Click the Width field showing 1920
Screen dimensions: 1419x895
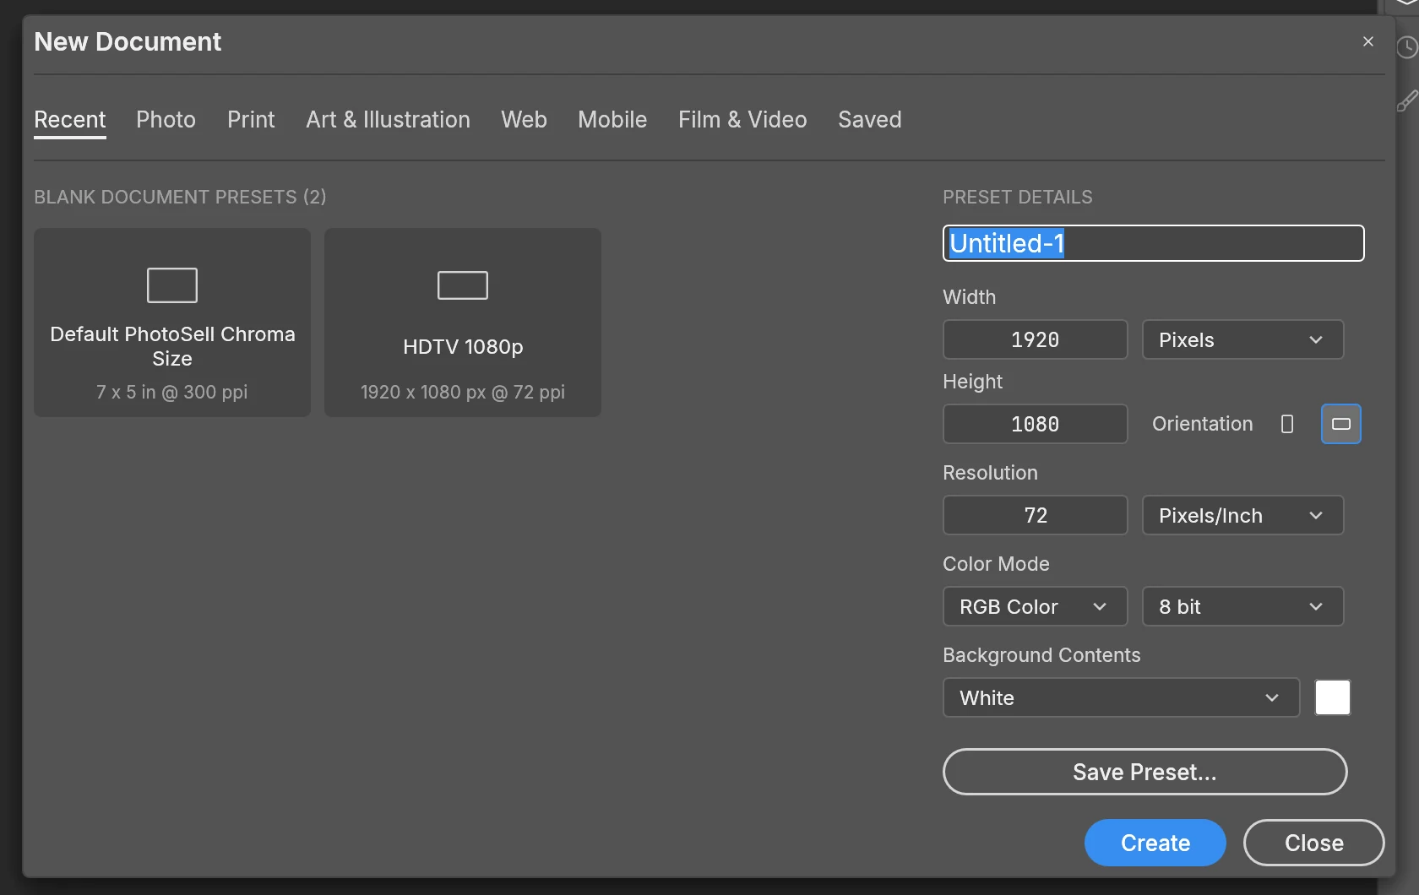tap(1036, 339)
